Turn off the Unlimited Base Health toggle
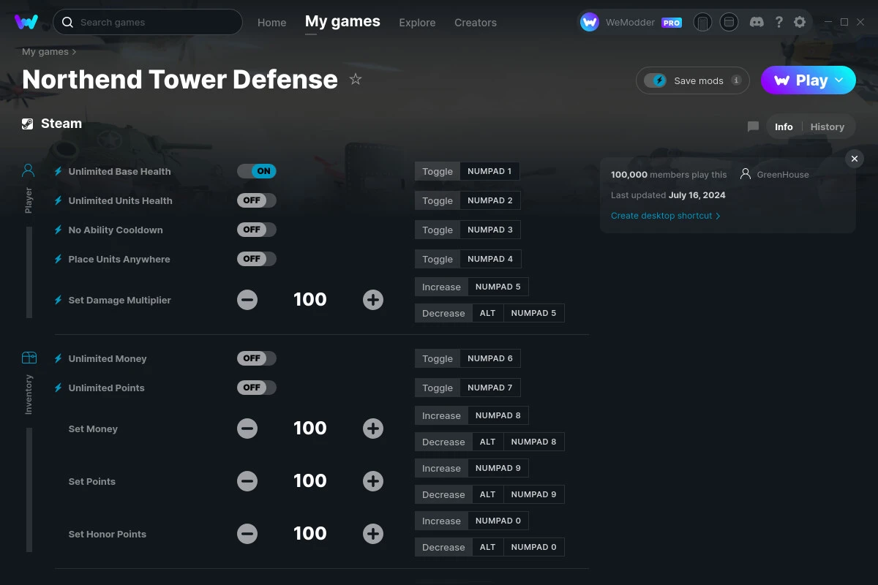The width and height of the screenshot is (878, 585). click(x=256, y=170)
